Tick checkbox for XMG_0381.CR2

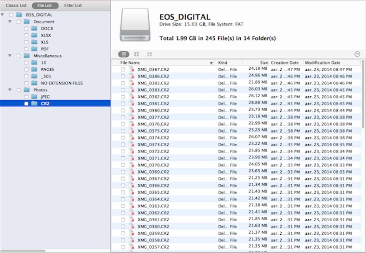coord(123,103)
